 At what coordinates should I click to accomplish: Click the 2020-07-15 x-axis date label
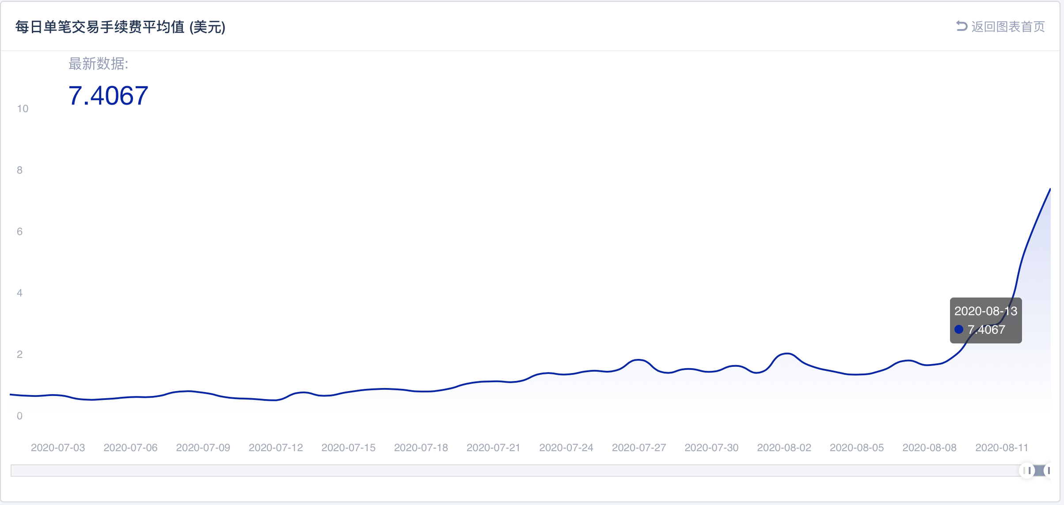point(348,448)
